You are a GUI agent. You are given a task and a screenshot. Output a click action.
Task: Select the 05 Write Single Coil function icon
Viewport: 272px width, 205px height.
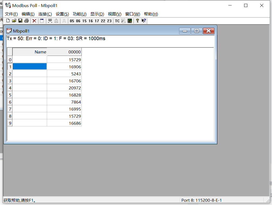pos(72,21)
